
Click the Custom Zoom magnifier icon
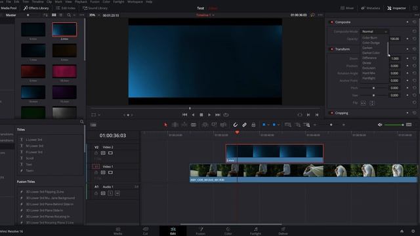(x=306, y=125)
